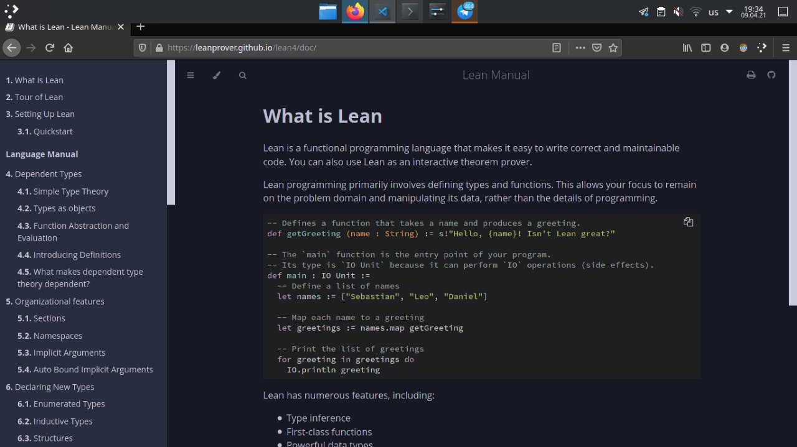797x447 pixels.
Task: Open the Firefox Library menu
Action: (687, 47)
